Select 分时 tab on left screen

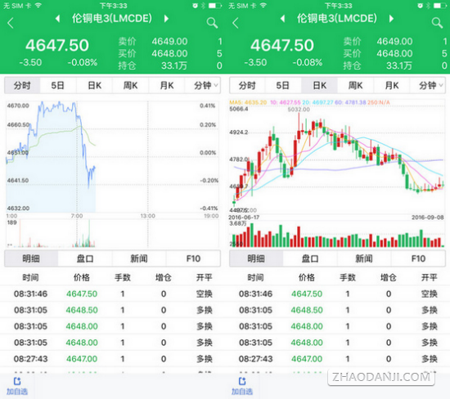coord(22,86)
